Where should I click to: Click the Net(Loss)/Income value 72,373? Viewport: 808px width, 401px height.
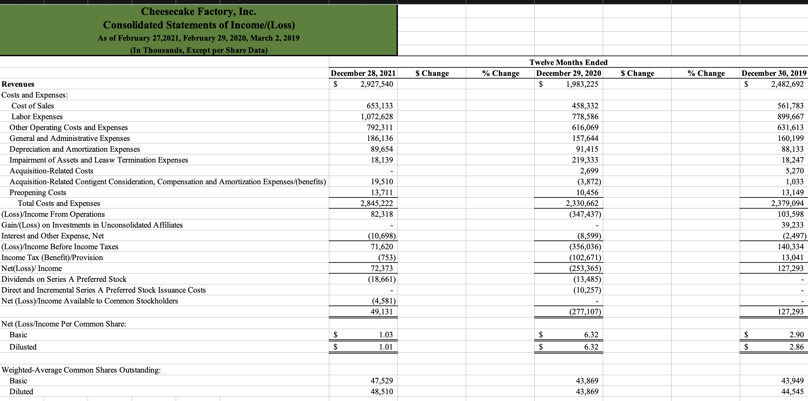(x=377, y=268)
